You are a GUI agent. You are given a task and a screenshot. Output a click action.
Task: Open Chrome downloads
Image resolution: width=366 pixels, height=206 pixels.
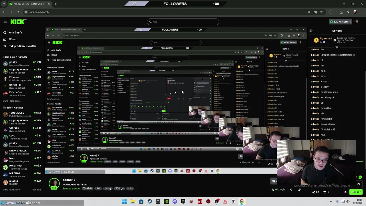tap(341, 12)
